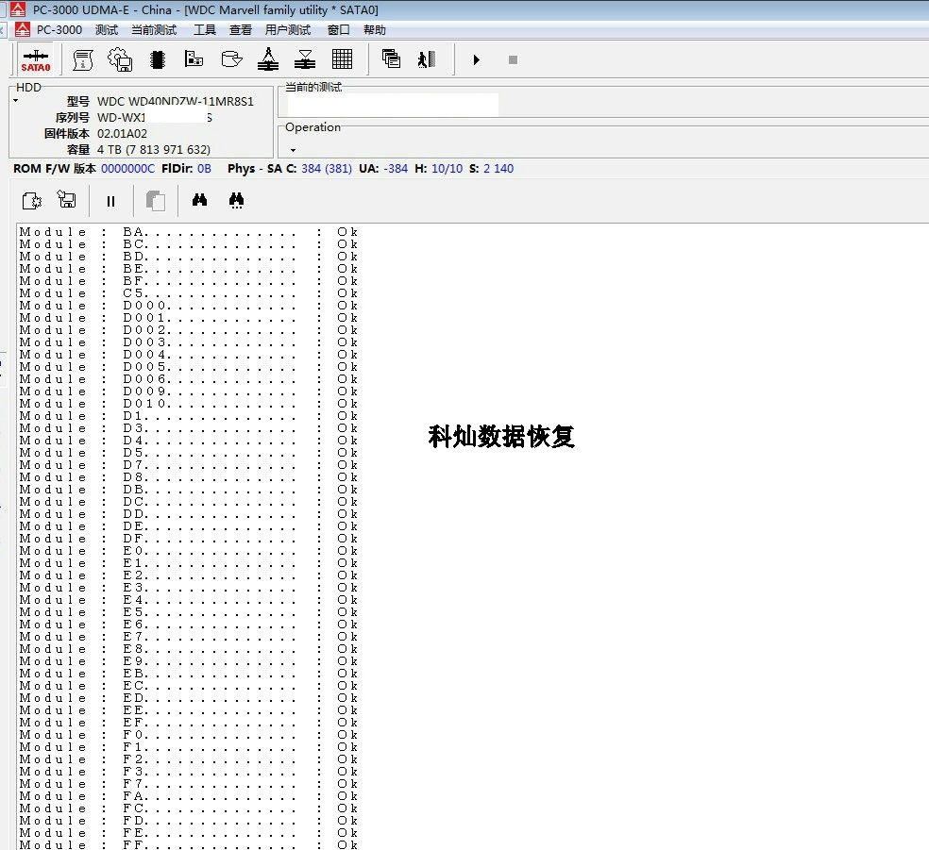Click the hourglass-stand icon beside the grid icon

click(305, 59)
